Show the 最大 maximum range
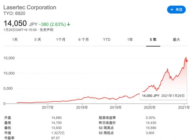This screenshot has height=140, width=194. (x=176, y=40)
